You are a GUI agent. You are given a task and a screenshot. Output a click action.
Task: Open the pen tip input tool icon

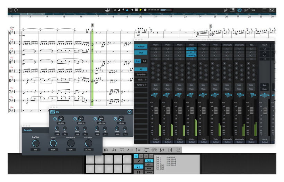point(225,10)
